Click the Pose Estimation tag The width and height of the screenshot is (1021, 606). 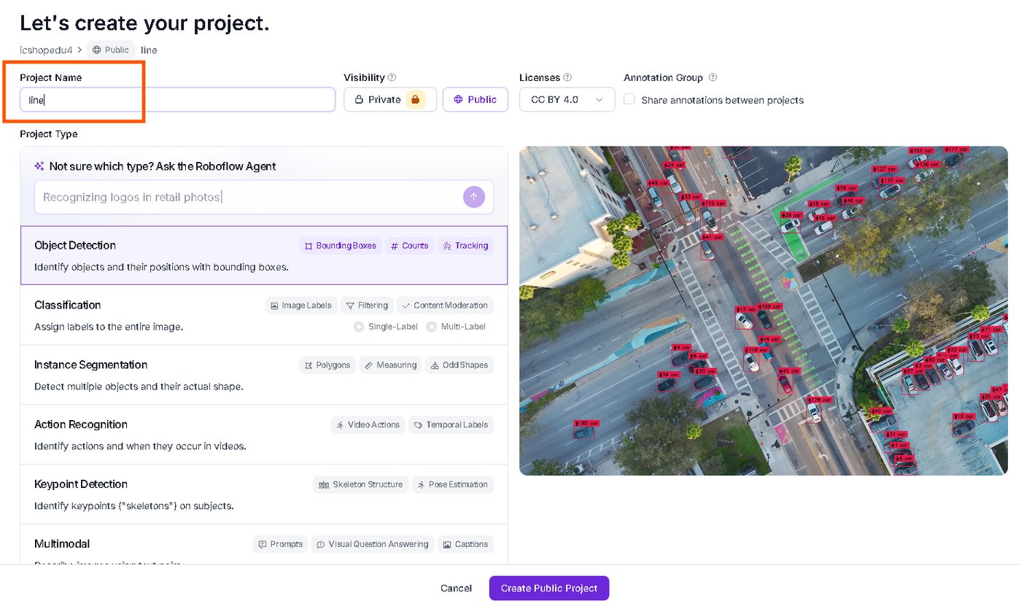452,485
